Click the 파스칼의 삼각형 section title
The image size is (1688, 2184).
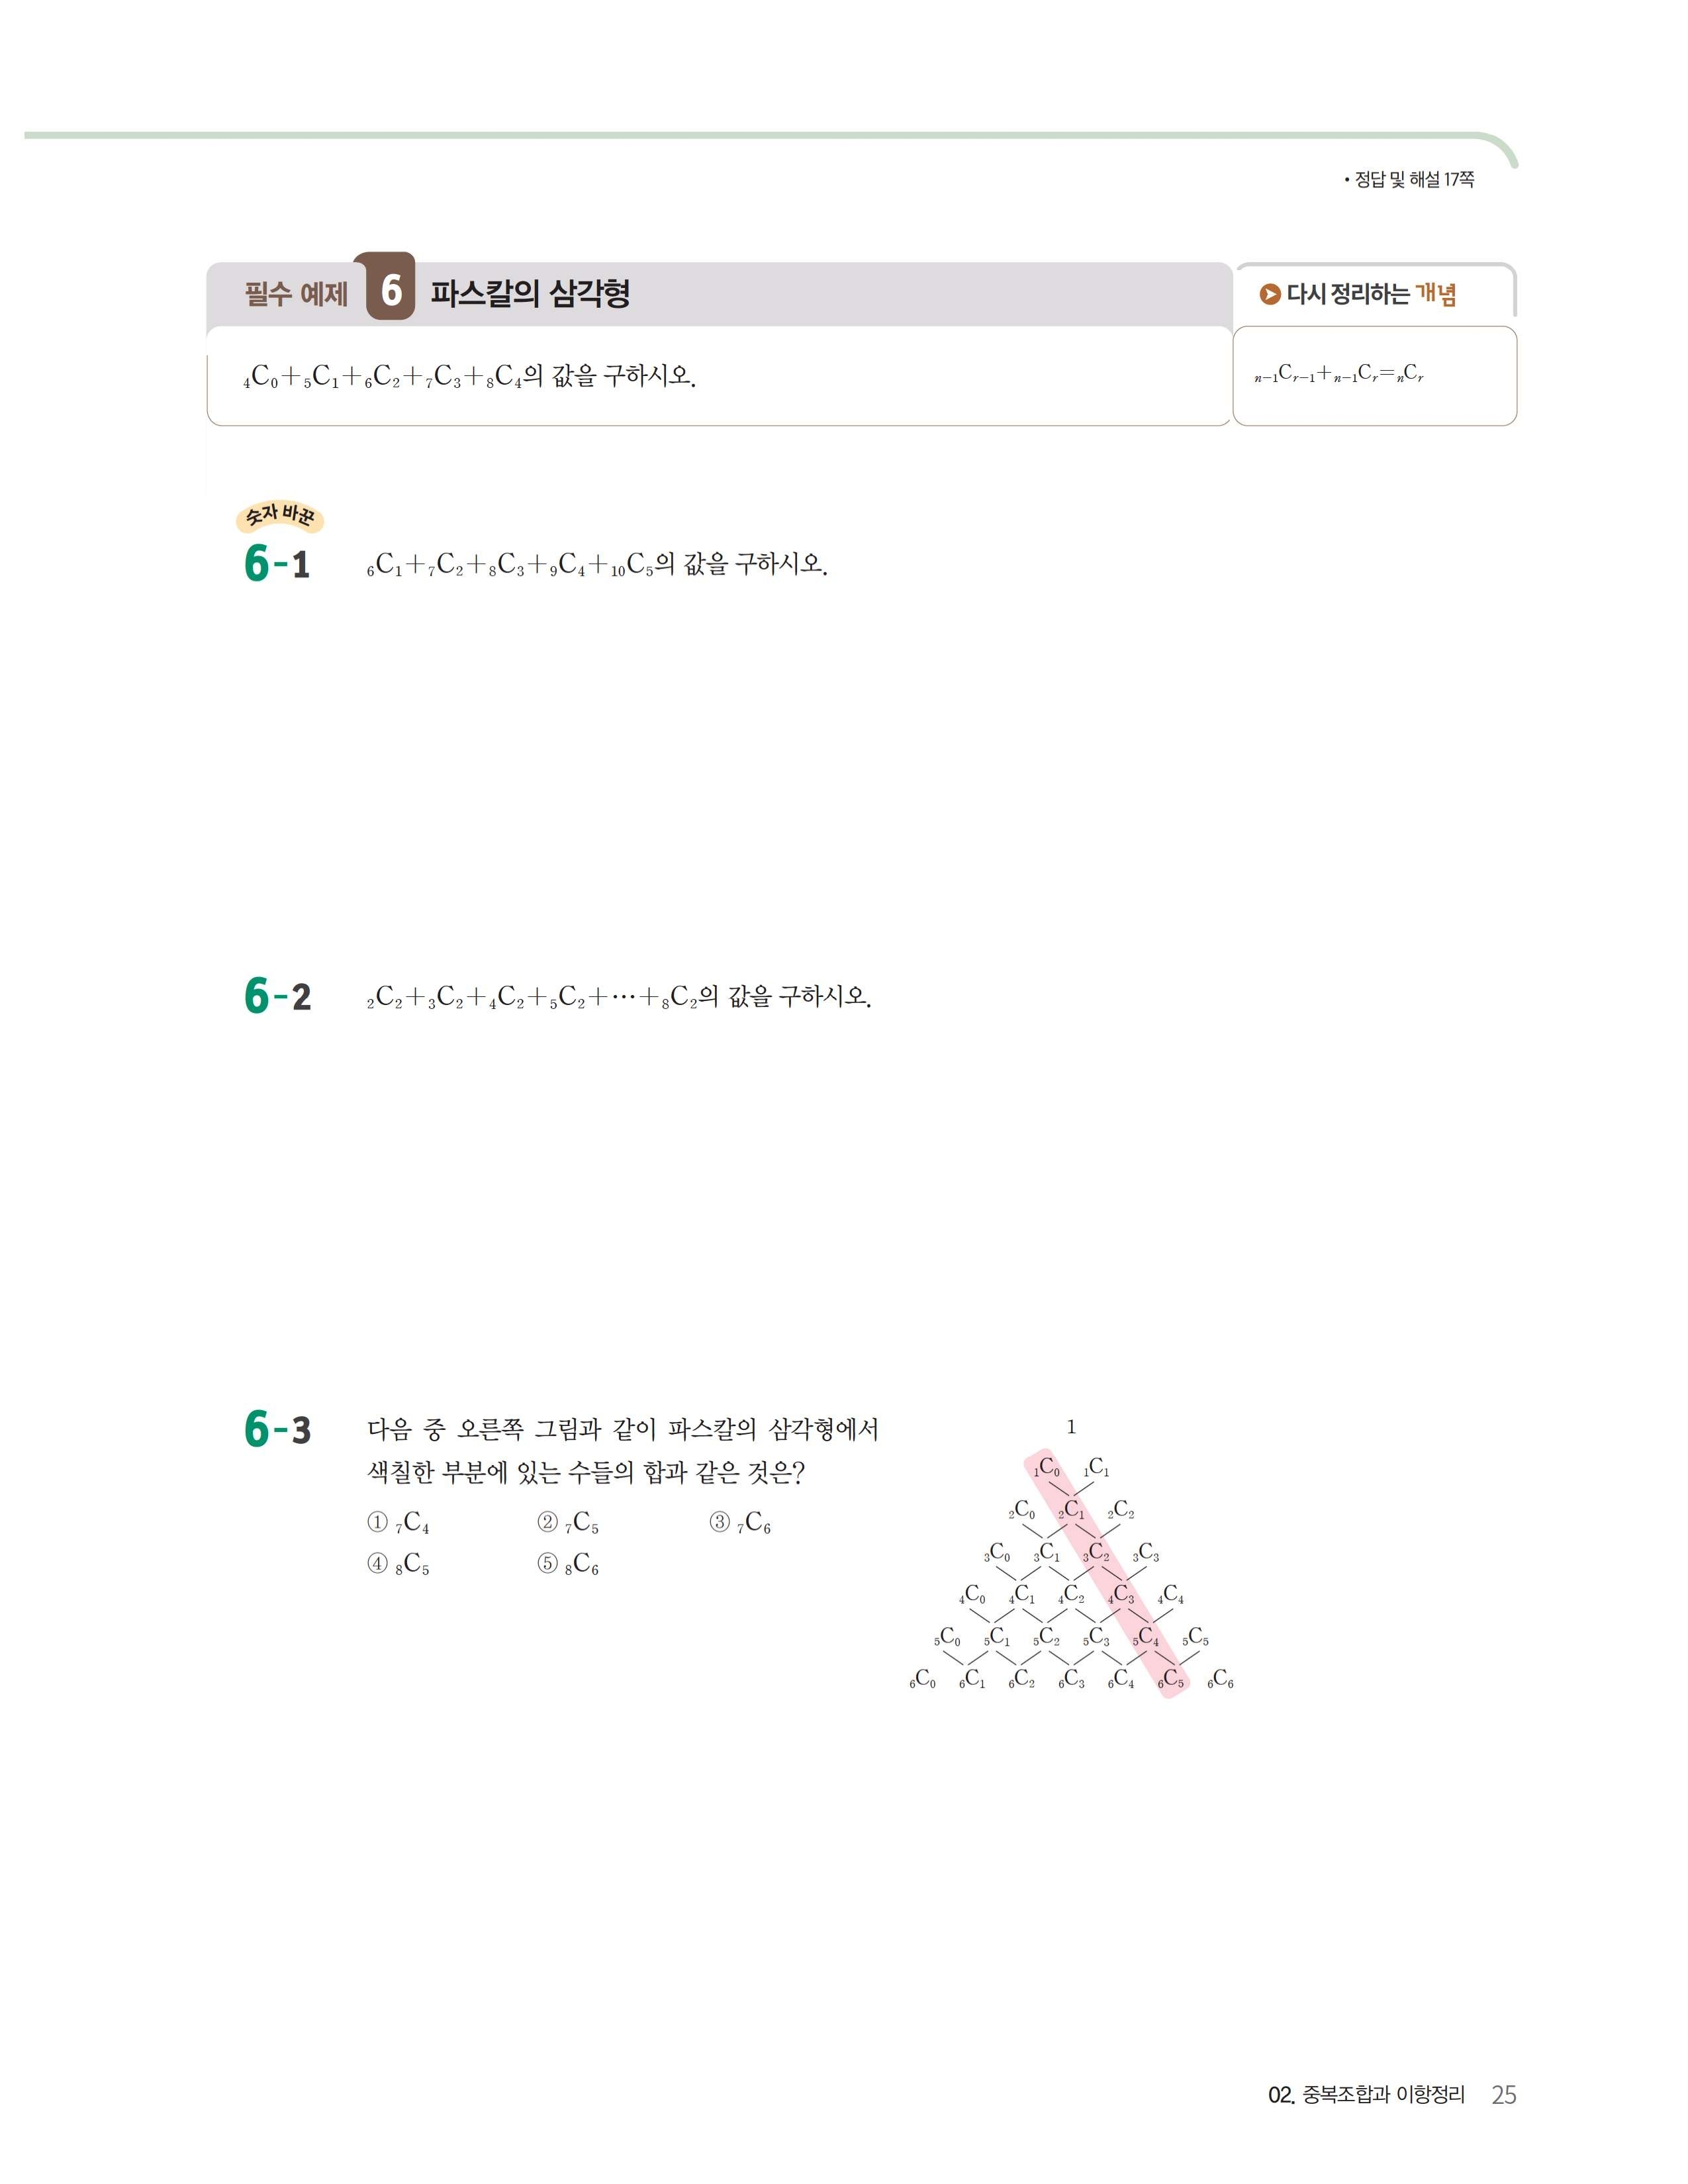[x=530, y=293]
